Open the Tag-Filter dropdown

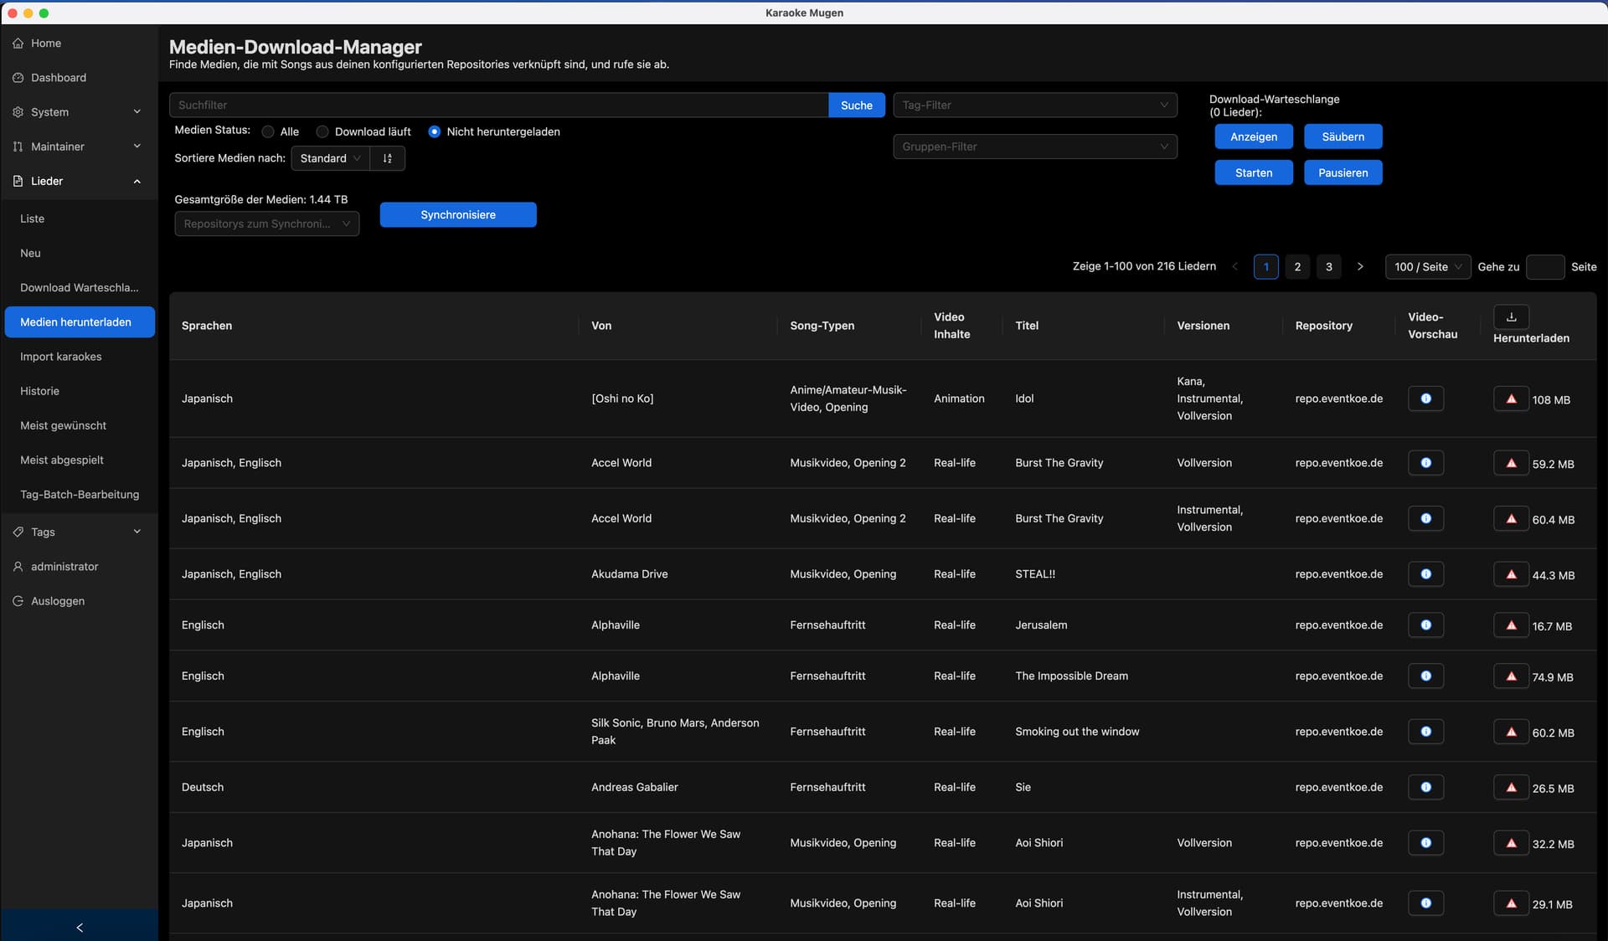pyautogui.click(x=1034, y=105)
